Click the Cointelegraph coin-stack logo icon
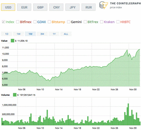Image resolution: width=141 pixels, height=130 pixels. [x=103, y=5]
